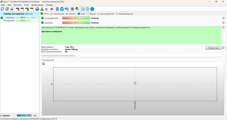Click the globe with monitor icon
Image resolution: width=227 pixels, height=120 pixels.
pyautogui.click(x=67, y=9)
